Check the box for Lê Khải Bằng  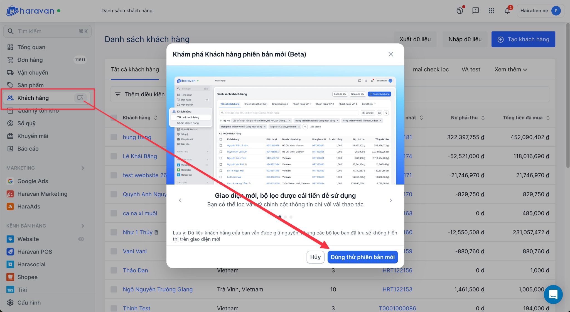[x=114, y=156]
